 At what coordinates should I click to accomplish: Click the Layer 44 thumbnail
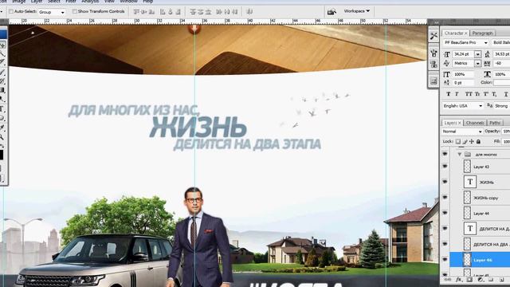tap(467, 213)
